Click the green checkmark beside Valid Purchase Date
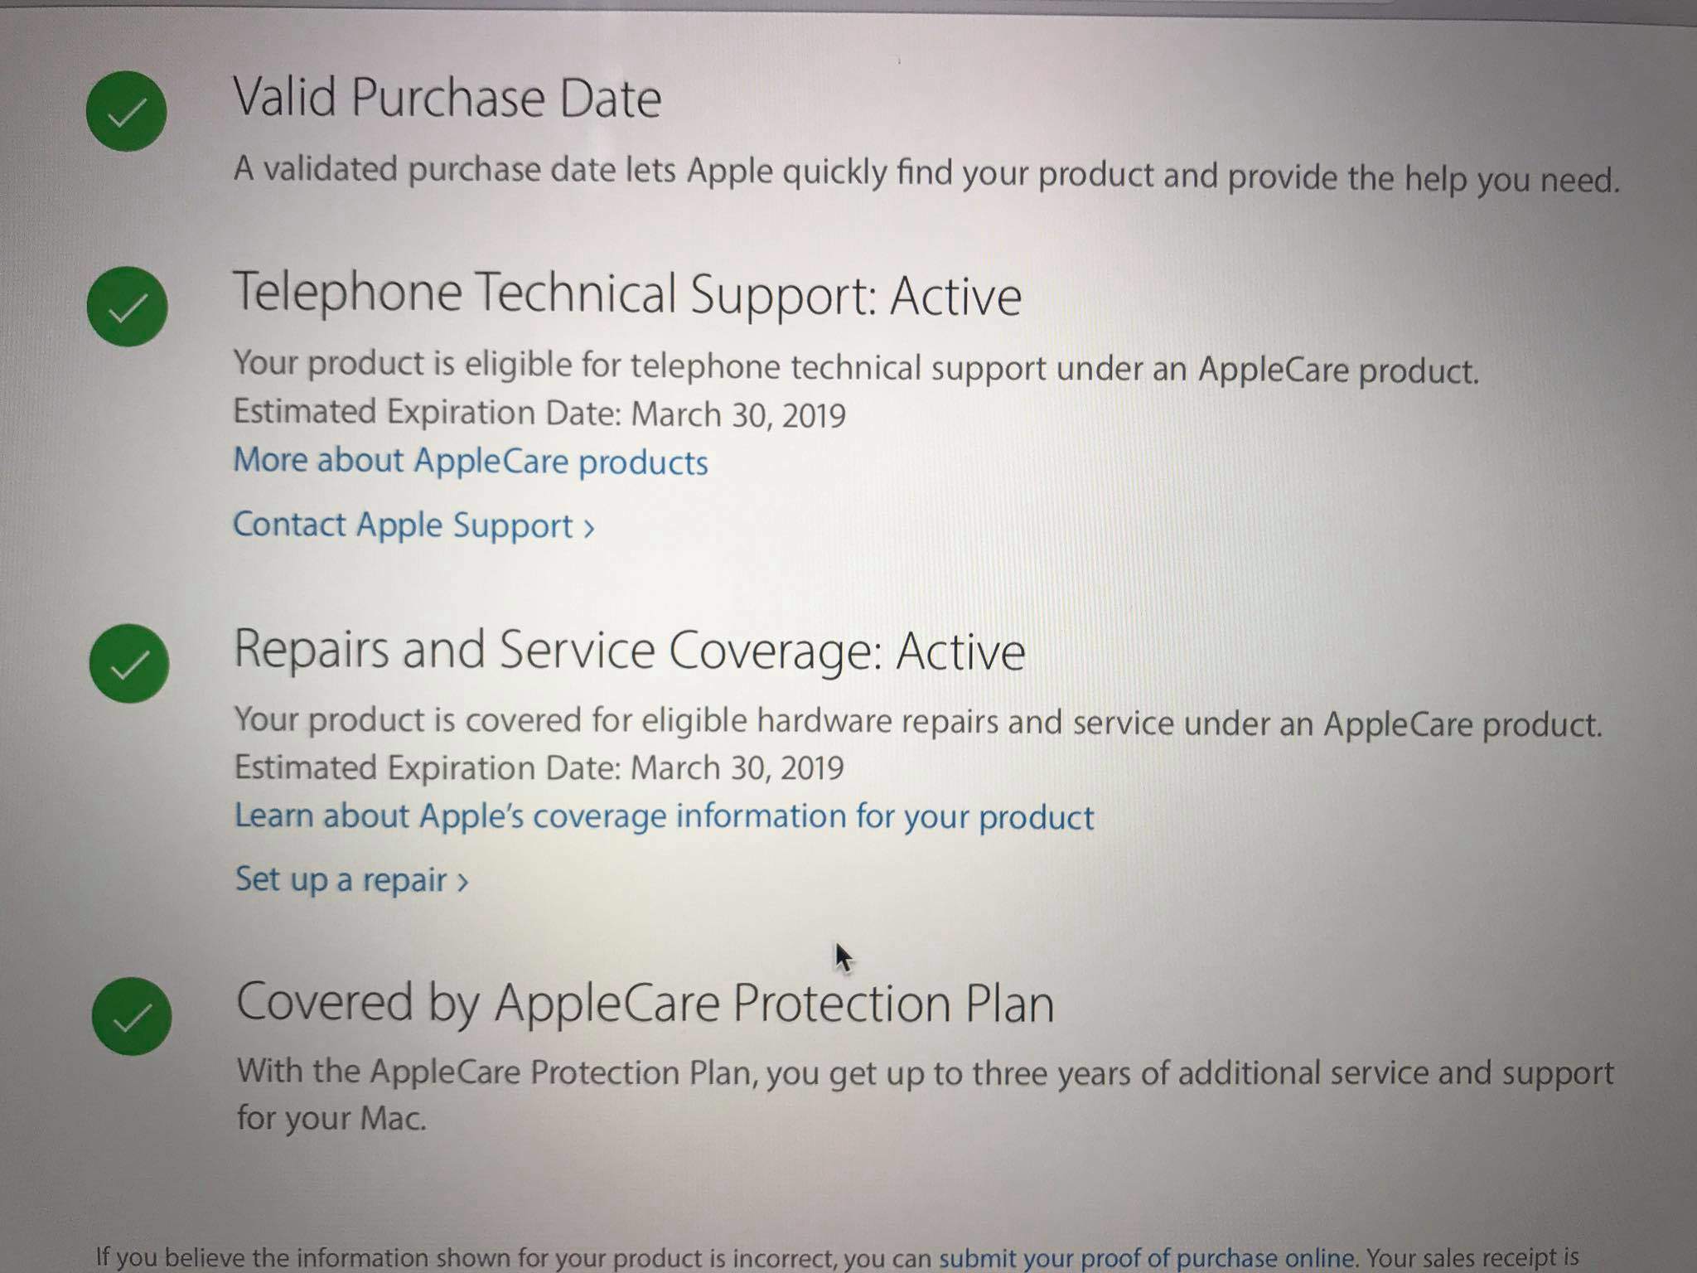1697x1273 pixels. tap(126, 111)
